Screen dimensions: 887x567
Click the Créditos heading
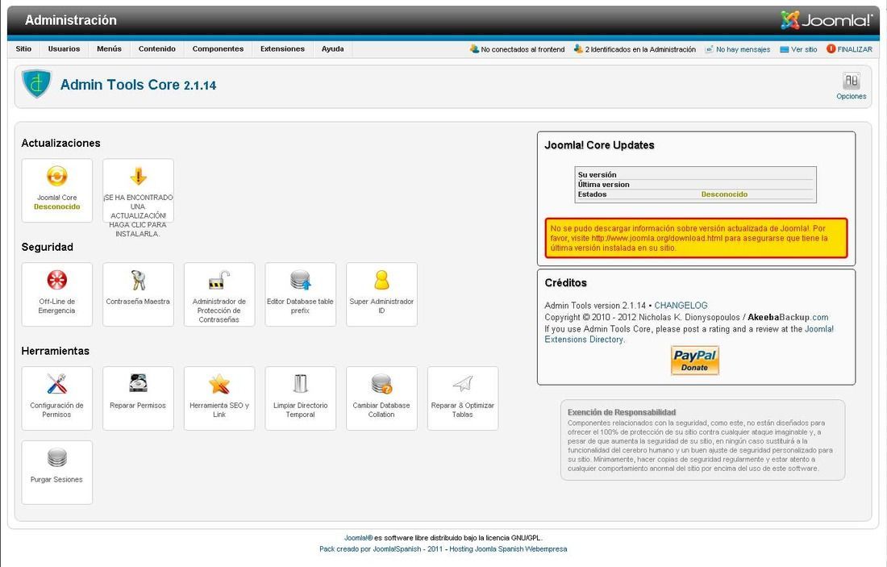566,283
